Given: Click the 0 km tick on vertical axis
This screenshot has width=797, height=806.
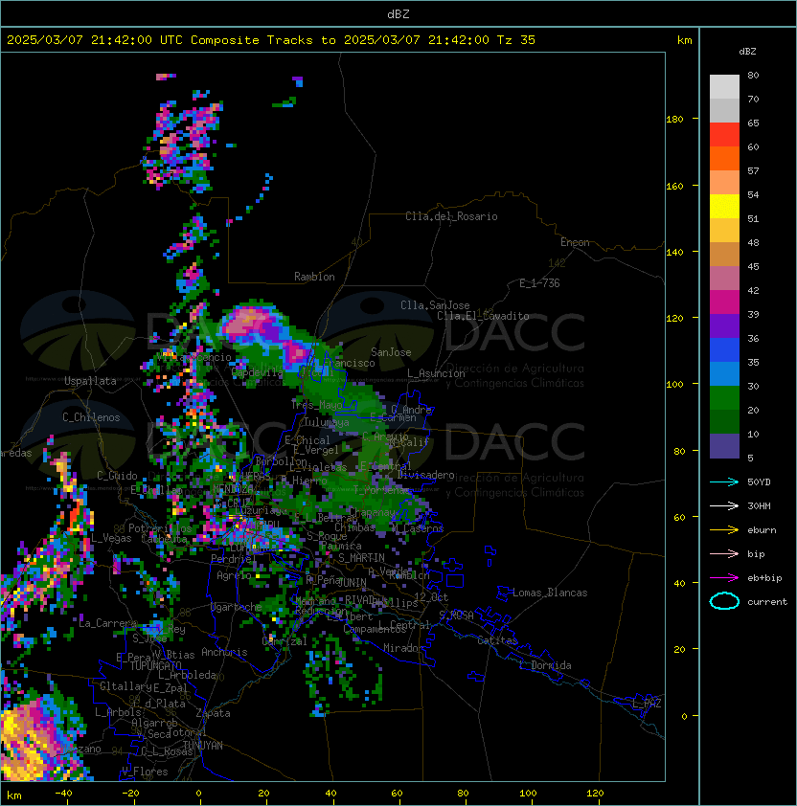Looking at the screenshot, I should 684,717.
